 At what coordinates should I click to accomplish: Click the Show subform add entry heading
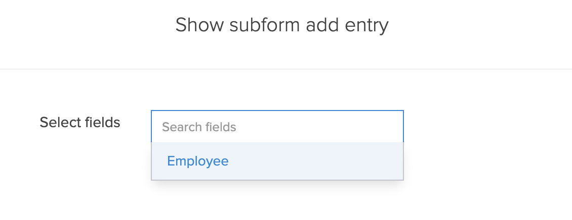pos(282,25)
